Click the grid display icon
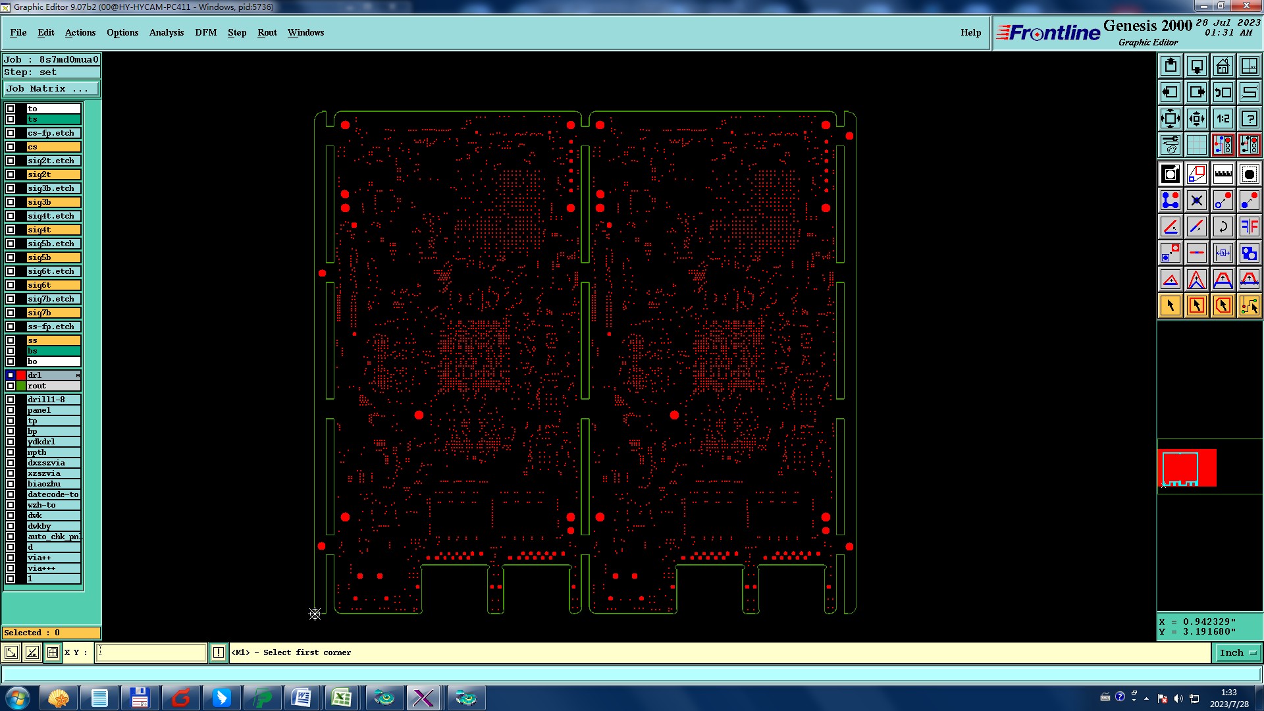The width and height of the screenshot is (1264, 711). click(1196, 145)
